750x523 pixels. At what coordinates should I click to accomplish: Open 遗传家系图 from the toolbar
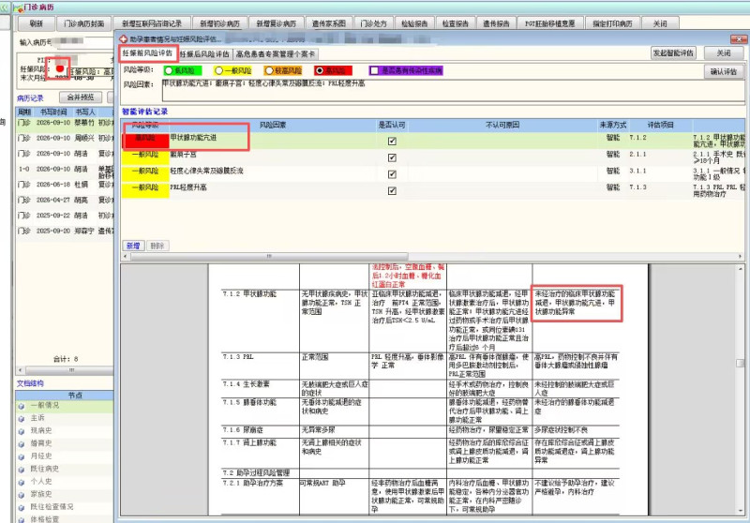(329, 23)
